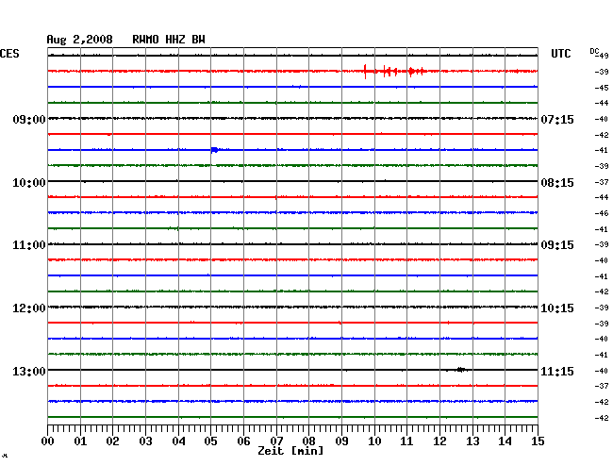Click the red seismic burst near minute 10
Image resolution: width=613 pixels, height=466 pixels.
click(x=393, y=71)
